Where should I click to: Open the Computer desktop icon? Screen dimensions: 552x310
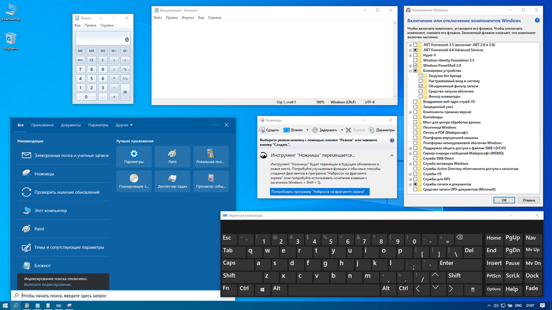coord(11,12)
